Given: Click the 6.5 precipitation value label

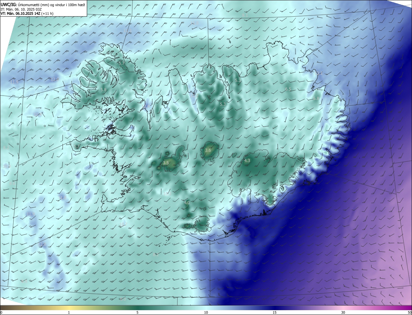Looking at the screenshot, I should click(x=288, y=89).
